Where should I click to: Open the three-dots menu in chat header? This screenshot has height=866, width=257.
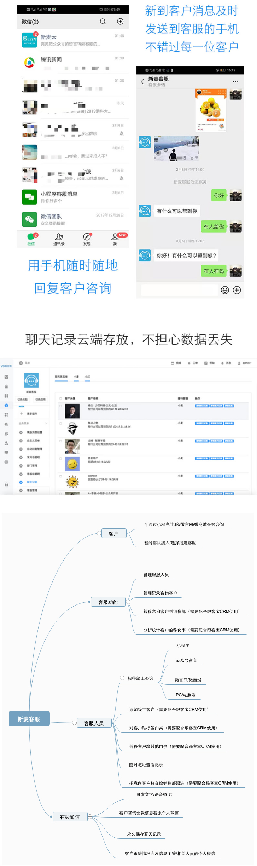pos(235,82)
